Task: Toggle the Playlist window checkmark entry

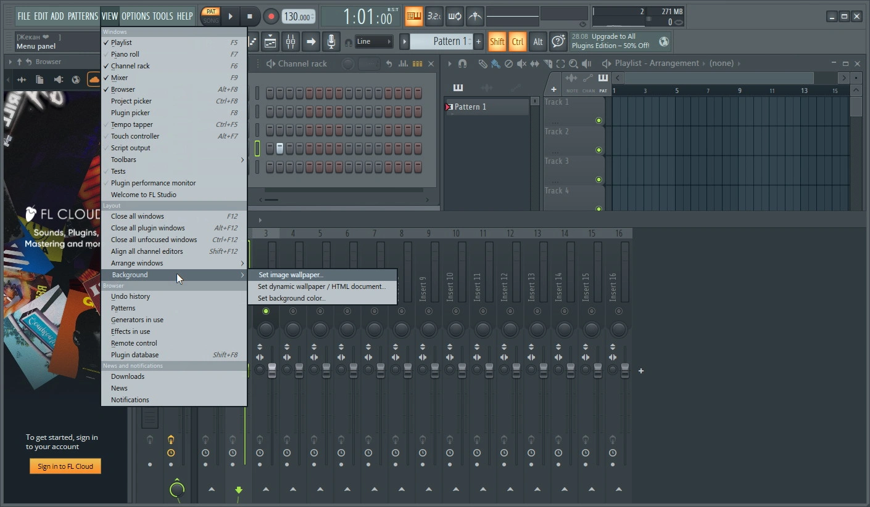Action: pos(174,43)
